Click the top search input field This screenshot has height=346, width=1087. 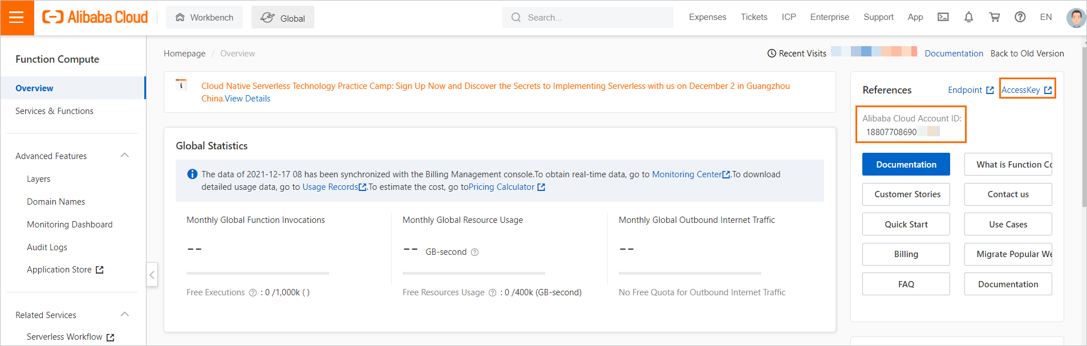point(593,18)
